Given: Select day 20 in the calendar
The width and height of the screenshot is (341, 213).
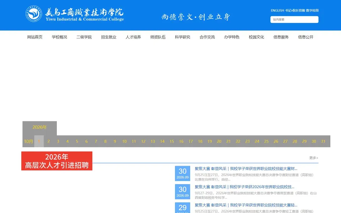Looking at the screenshot, I should (x=219, y=141).
